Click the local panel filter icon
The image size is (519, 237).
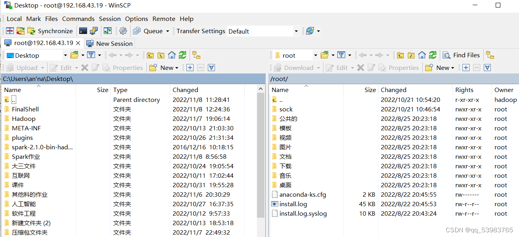91,55
